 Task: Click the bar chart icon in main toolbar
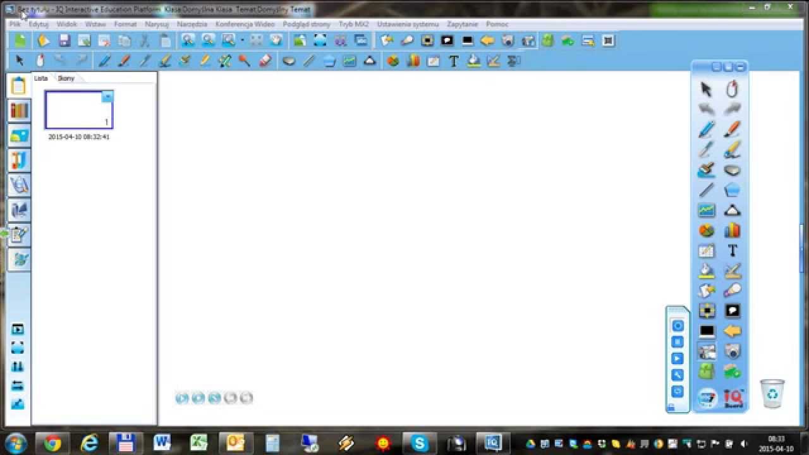click(x=413, y=61)
